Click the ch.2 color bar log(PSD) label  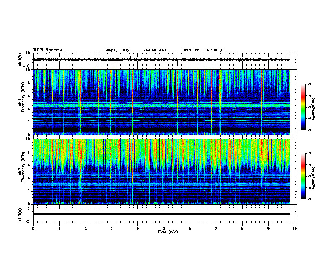(x=314, y=178)
